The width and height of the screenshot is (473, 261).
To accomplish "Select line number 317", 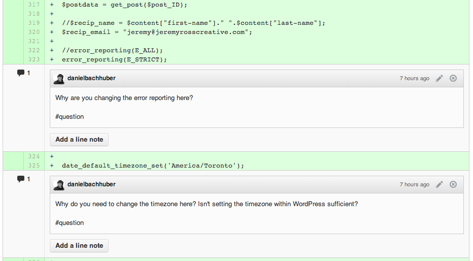I will tap(34, 5).
